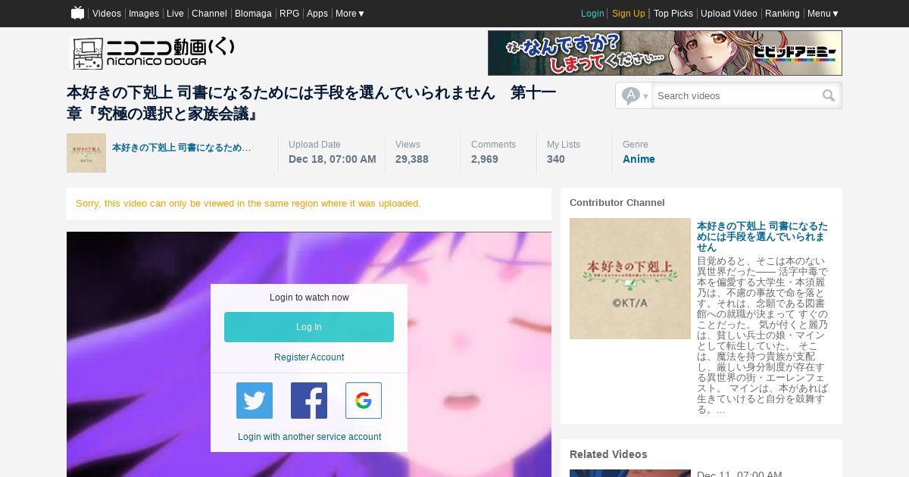
Task: Expand the top-right Menu dropdown
Action: (x=823, y=14)
